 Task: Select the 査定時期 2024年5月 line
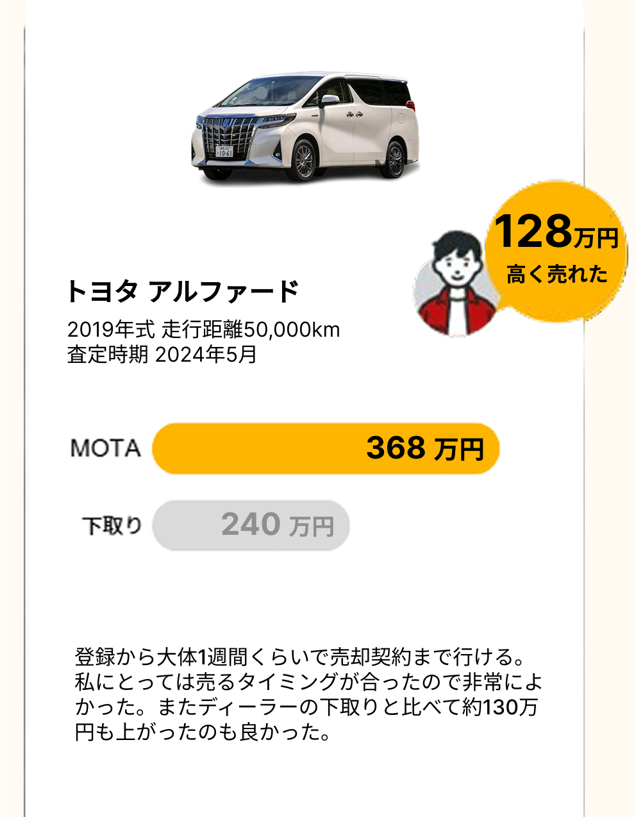[x=162, y=355]
